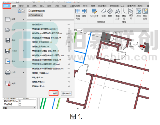Select the Ramp (坡道) tool
Image resolution: width=160 pixels, height=125 pixels.
[x=104, y=13]
